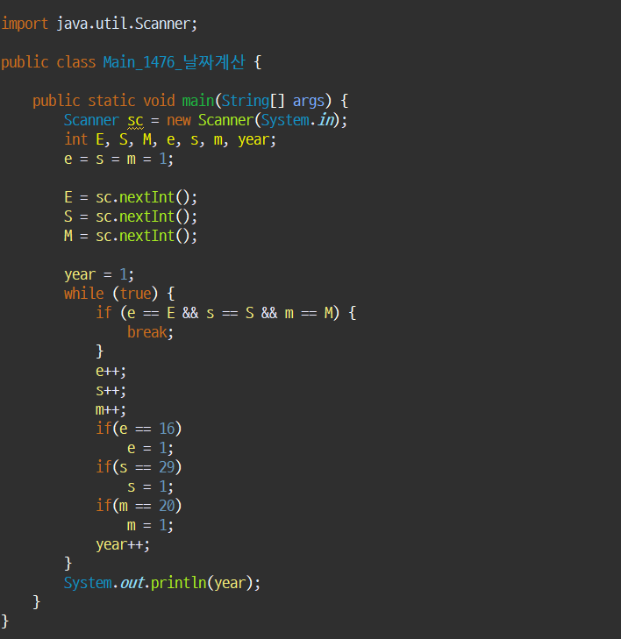Click the underlined sc variable declaration

[x=135, y=121]
